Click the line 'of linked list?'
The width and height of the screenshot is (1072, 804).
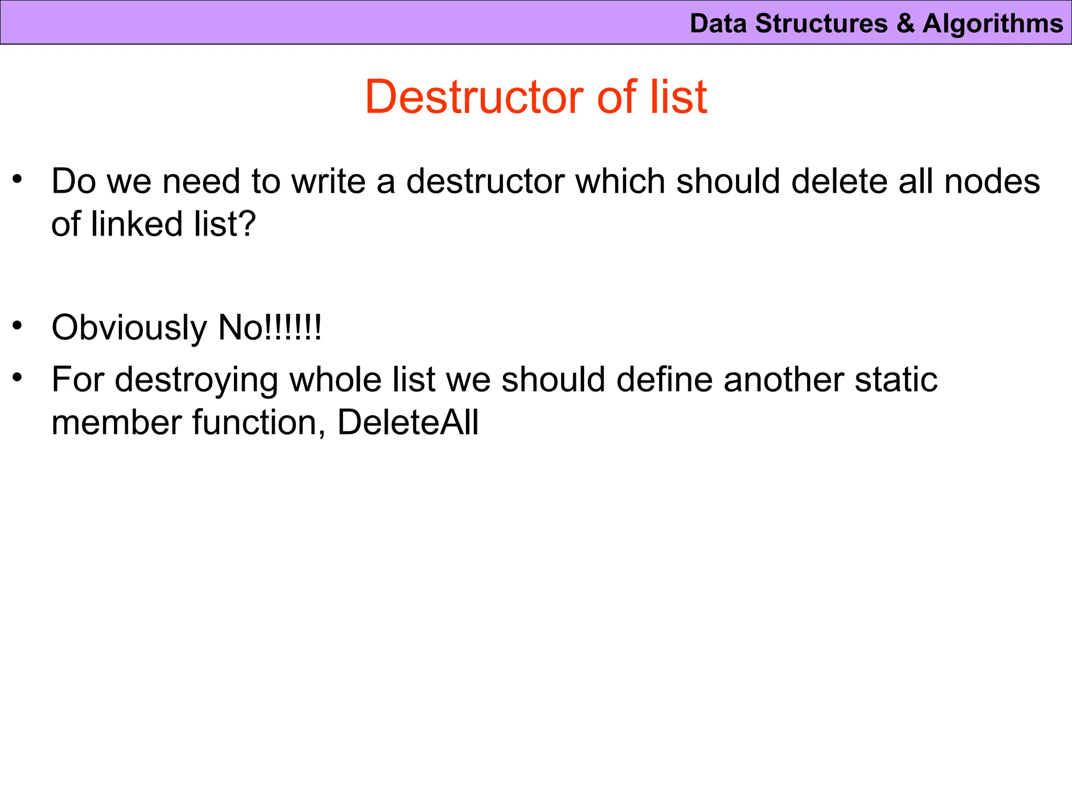point(154,224)
